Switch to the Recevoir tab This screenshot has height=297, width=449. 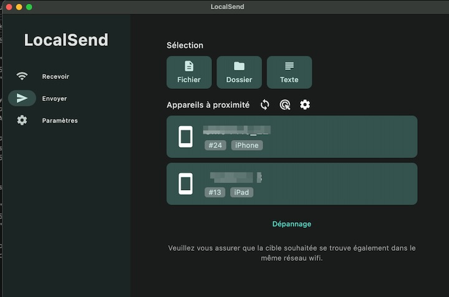click(56, 77)
